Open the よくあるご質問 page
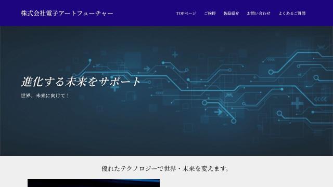This screenshot has width=333, height=187. [292, 14]
